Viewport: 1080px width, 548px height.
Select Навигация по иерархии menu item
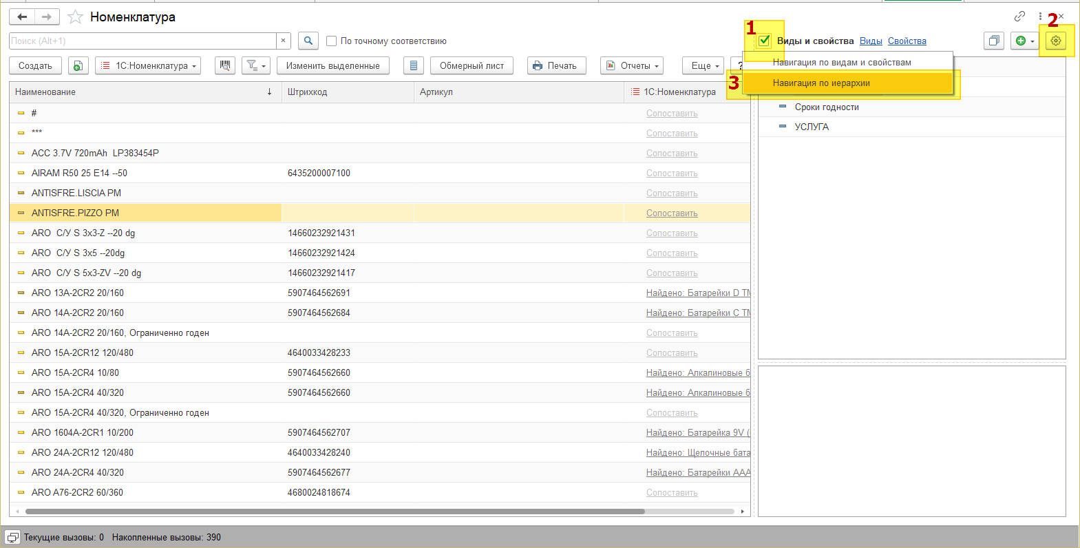(821, 83)
